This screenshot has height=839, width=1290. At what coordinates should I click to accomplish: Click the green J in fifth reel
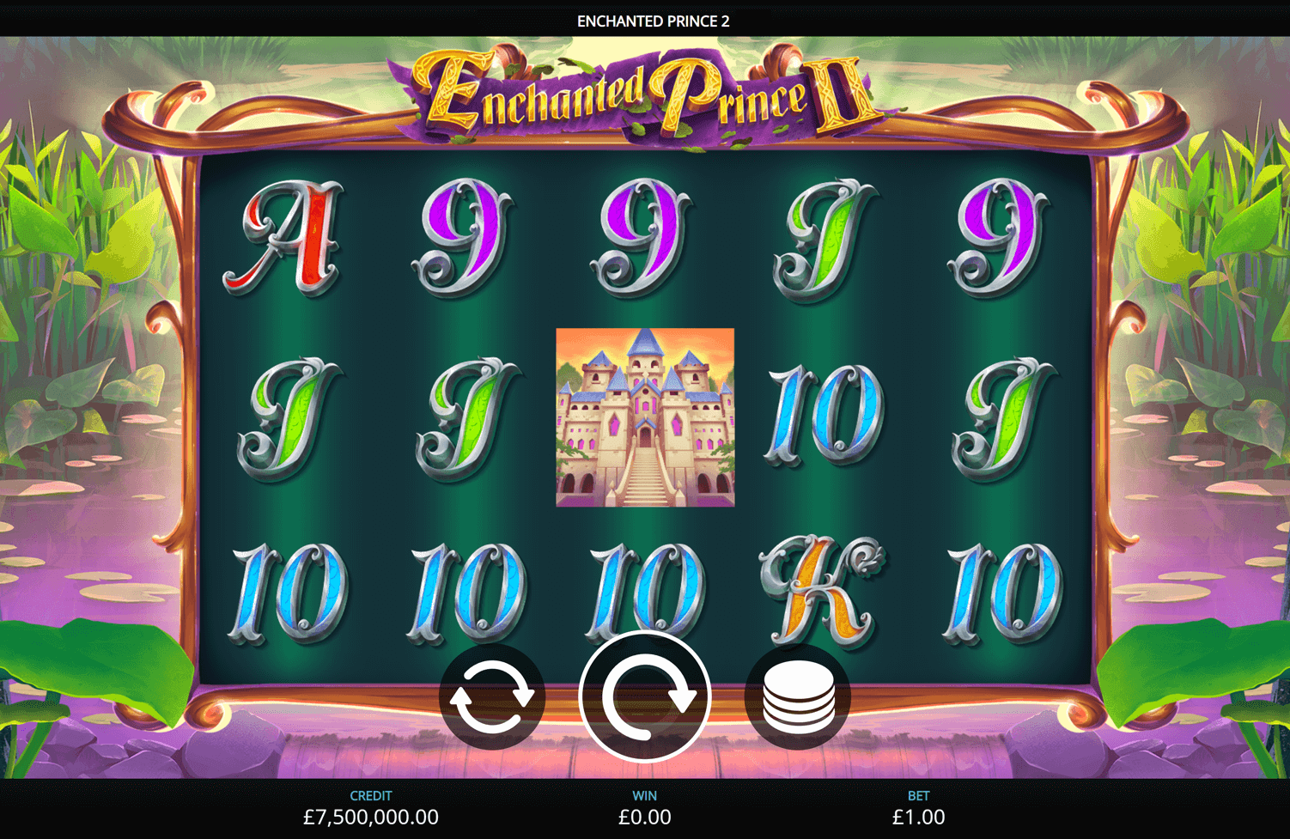(x=1003, y=419)
